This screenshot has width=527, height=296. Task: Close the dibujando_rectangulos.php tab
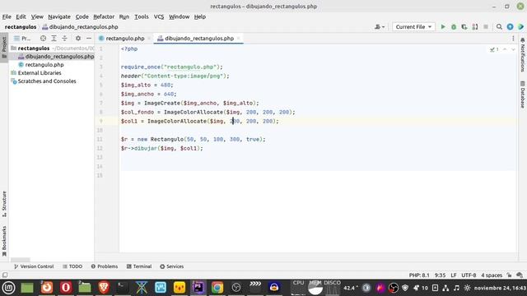238,39
